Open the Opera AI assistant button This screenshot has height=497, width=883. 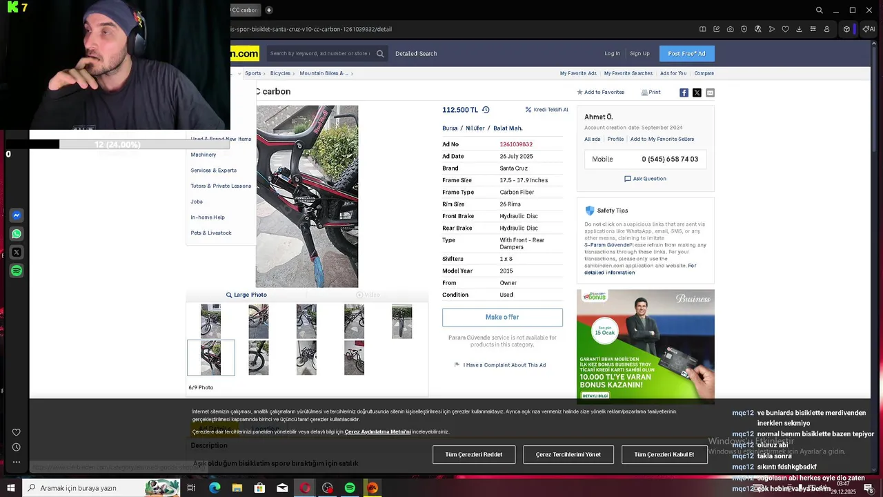coord(869,29)
